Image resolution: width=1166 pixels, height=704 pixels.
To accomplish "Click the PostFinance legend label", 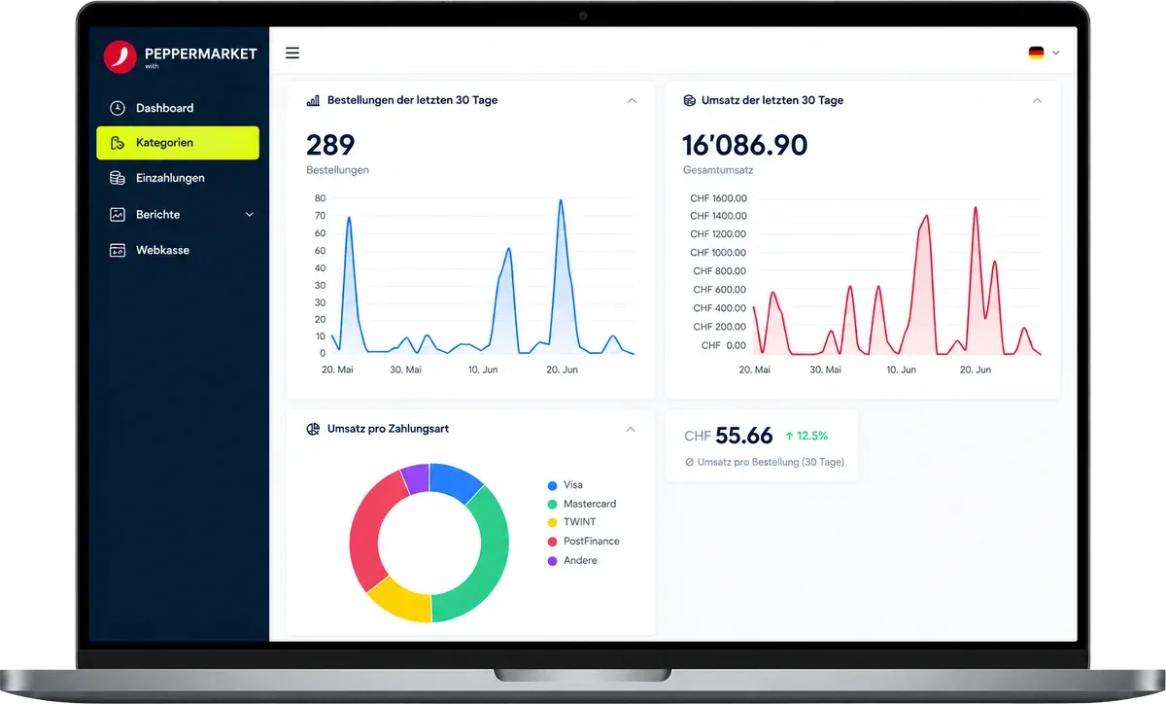I will point(592,542).
